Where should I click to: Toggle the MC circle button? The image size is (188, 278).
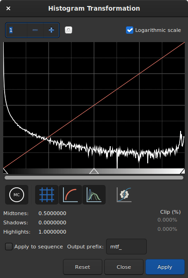tap(17, 195)
